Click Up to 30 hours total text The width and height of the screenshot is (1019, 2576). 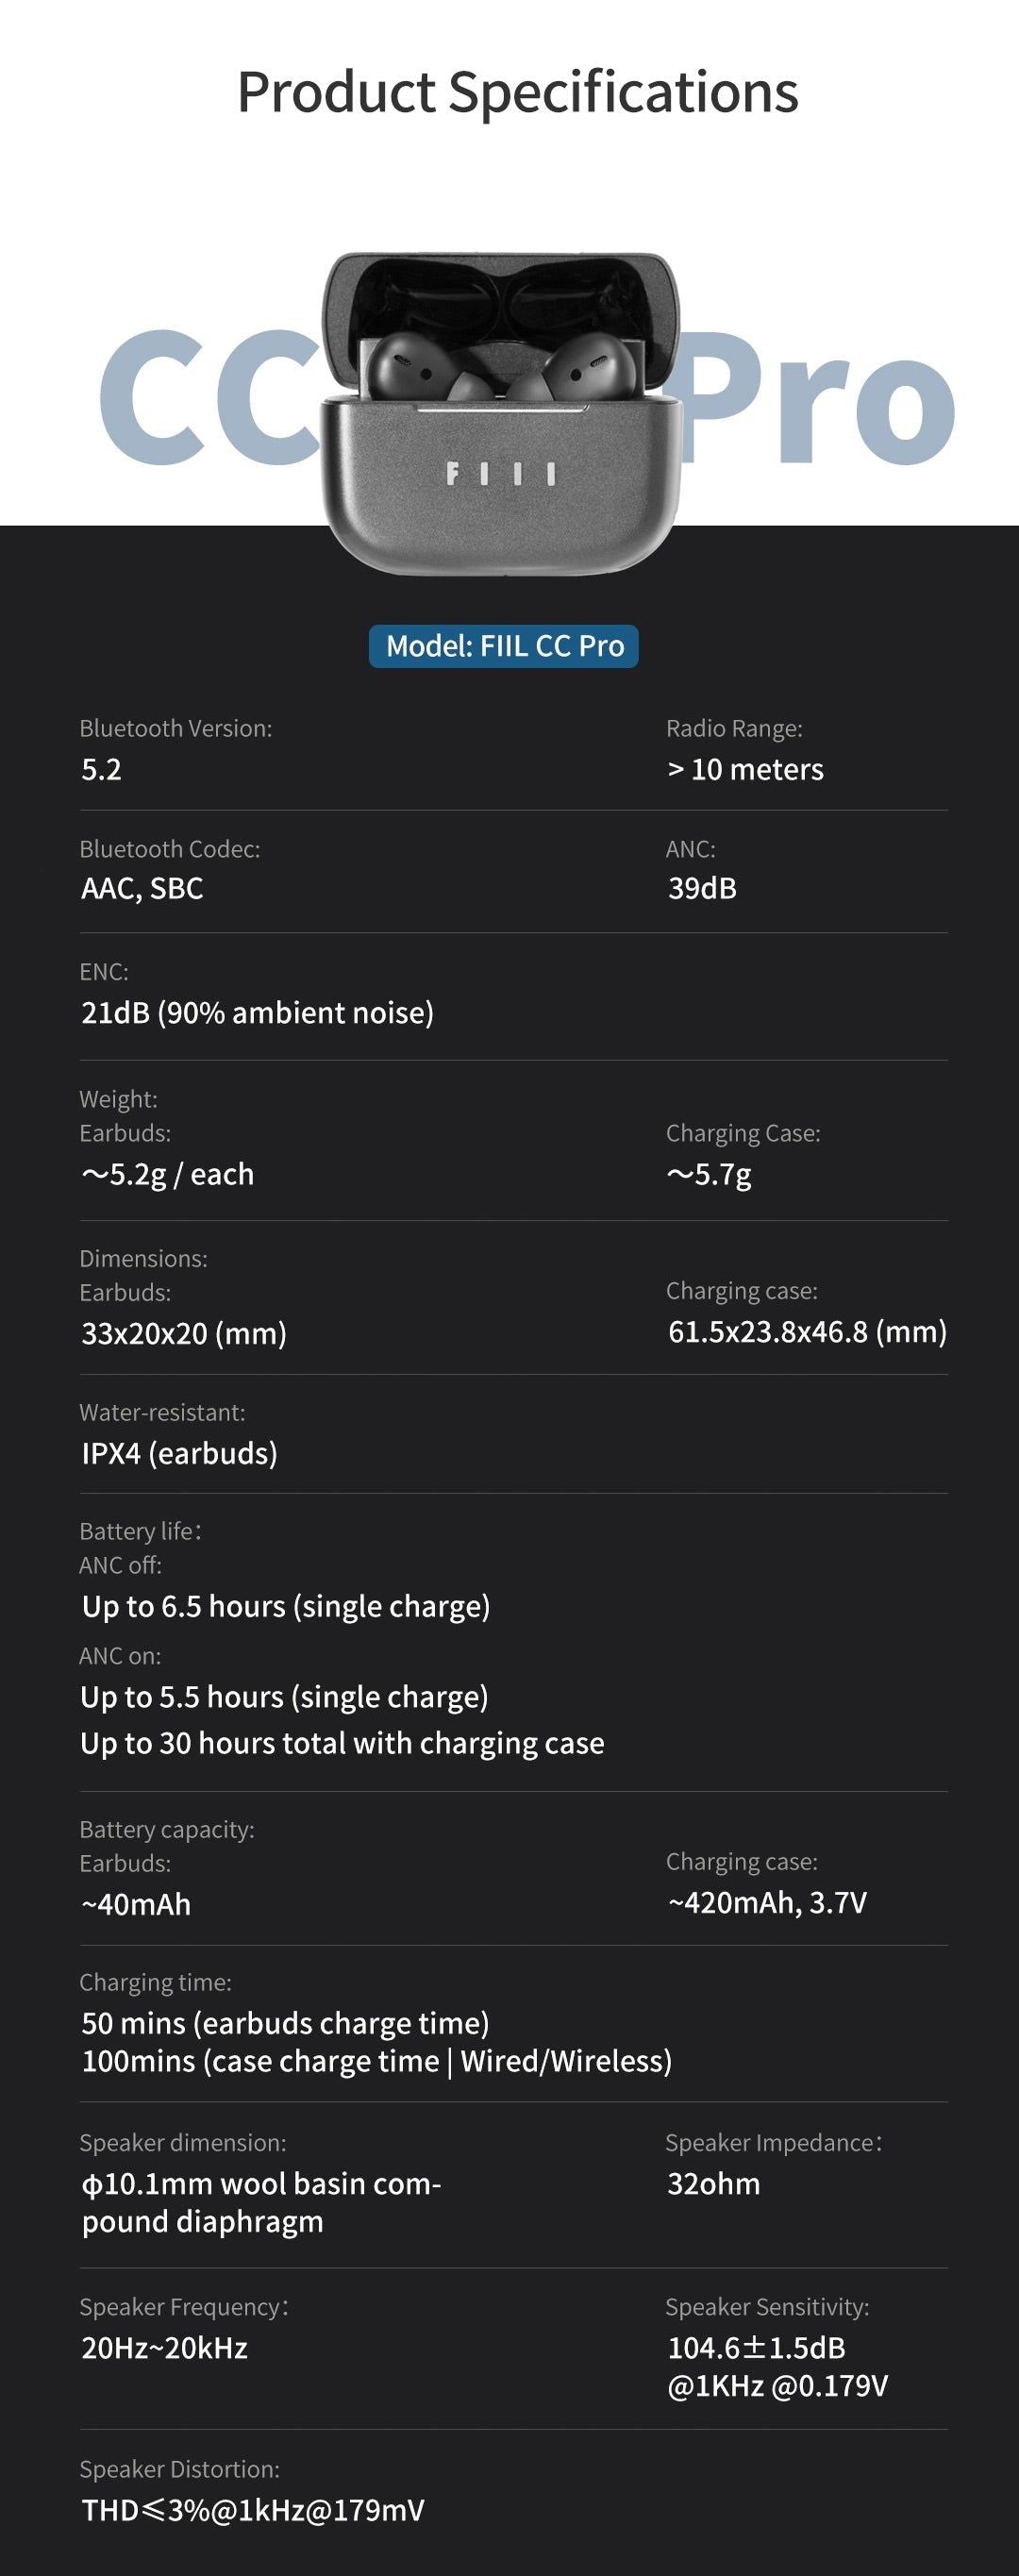342,1743
